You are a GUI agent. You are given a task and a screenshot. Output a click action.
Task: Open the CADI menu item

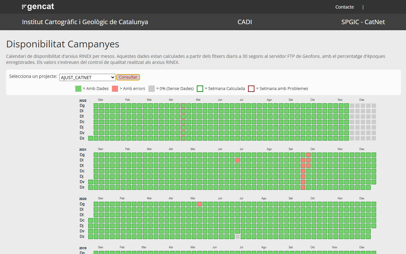tap(245, 22)
